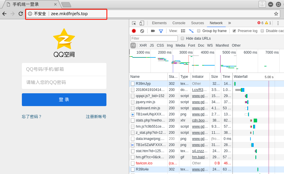Select the clipboard.min.js request

coord(206,108)
